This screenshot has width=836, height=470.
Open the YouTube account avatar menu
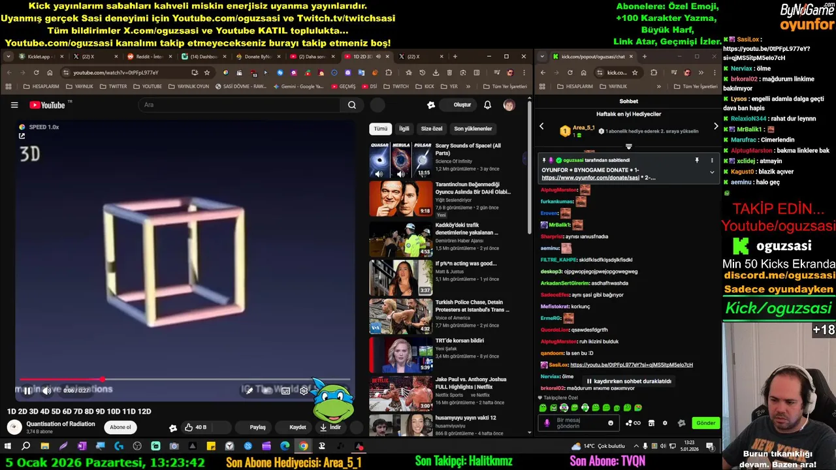[509, 105]
